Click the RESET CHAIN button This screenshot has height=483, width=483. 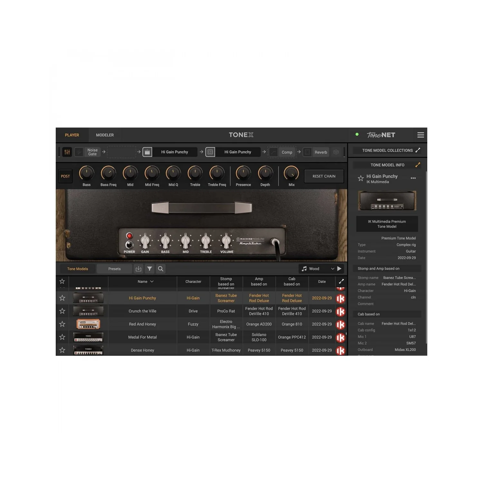tap(324, 176)
